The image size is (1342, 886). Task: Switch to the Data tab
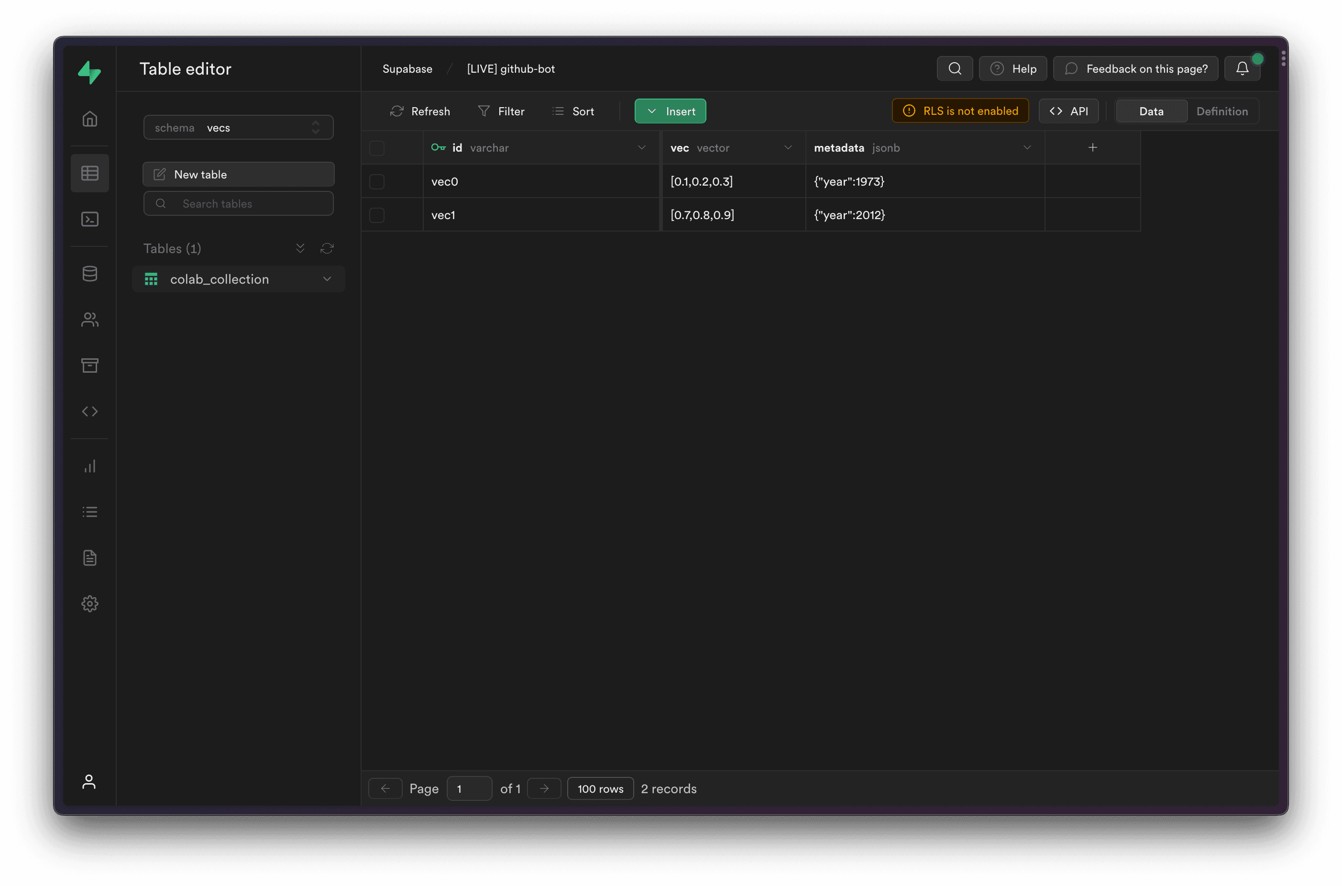[1151, 111]
